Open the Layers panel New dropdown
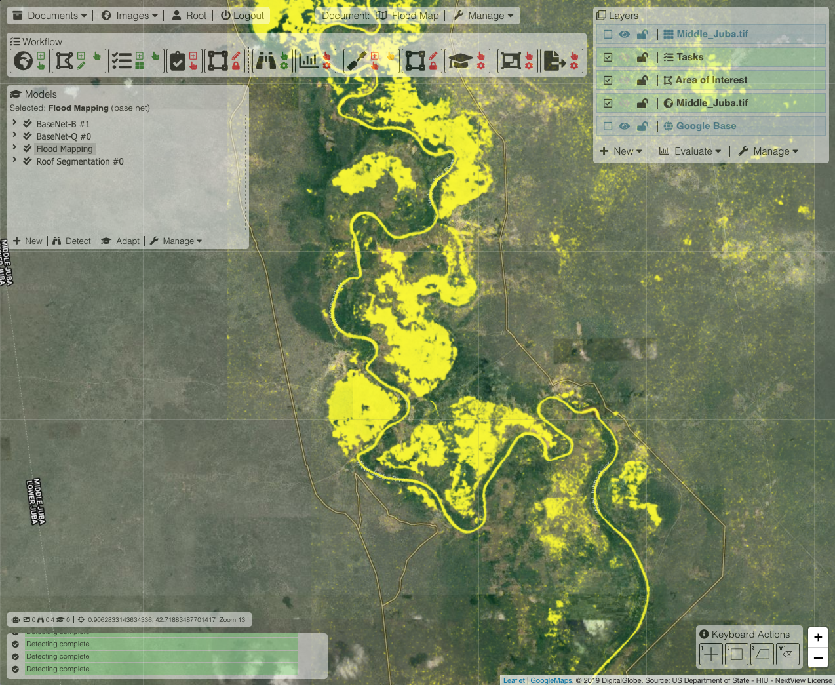Screen dimensions: 835x685 click(x=621, y=151)
